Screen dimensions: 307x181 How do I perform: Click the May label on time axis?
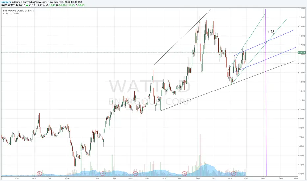130,178
